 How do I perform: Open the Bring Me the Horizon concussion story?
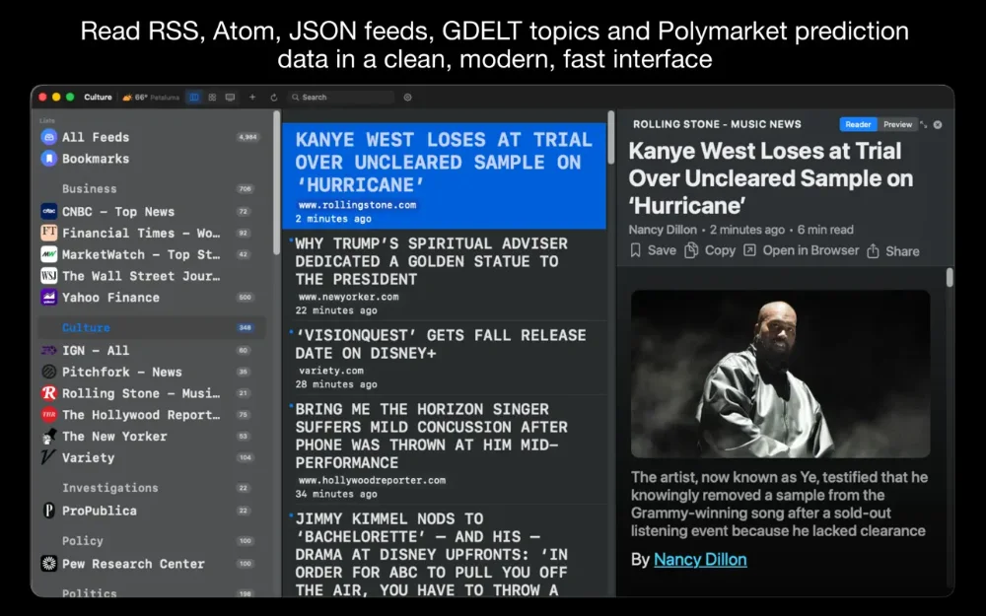coord(444,450)
